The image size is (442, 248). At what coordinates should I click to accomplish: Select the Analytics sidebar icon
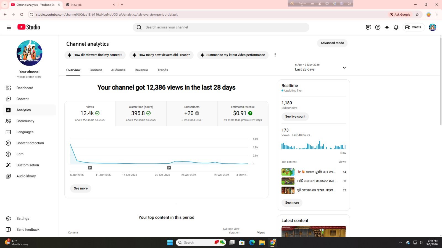pyautogui.click(x=8, y=110)
